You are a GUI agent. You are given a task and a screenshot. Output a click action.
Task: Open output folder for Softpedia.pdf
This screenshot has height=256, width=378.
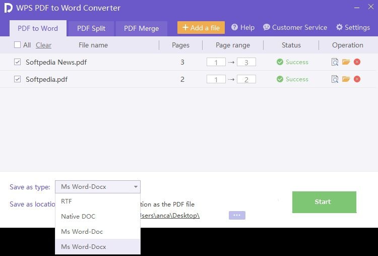click(346, 79)
